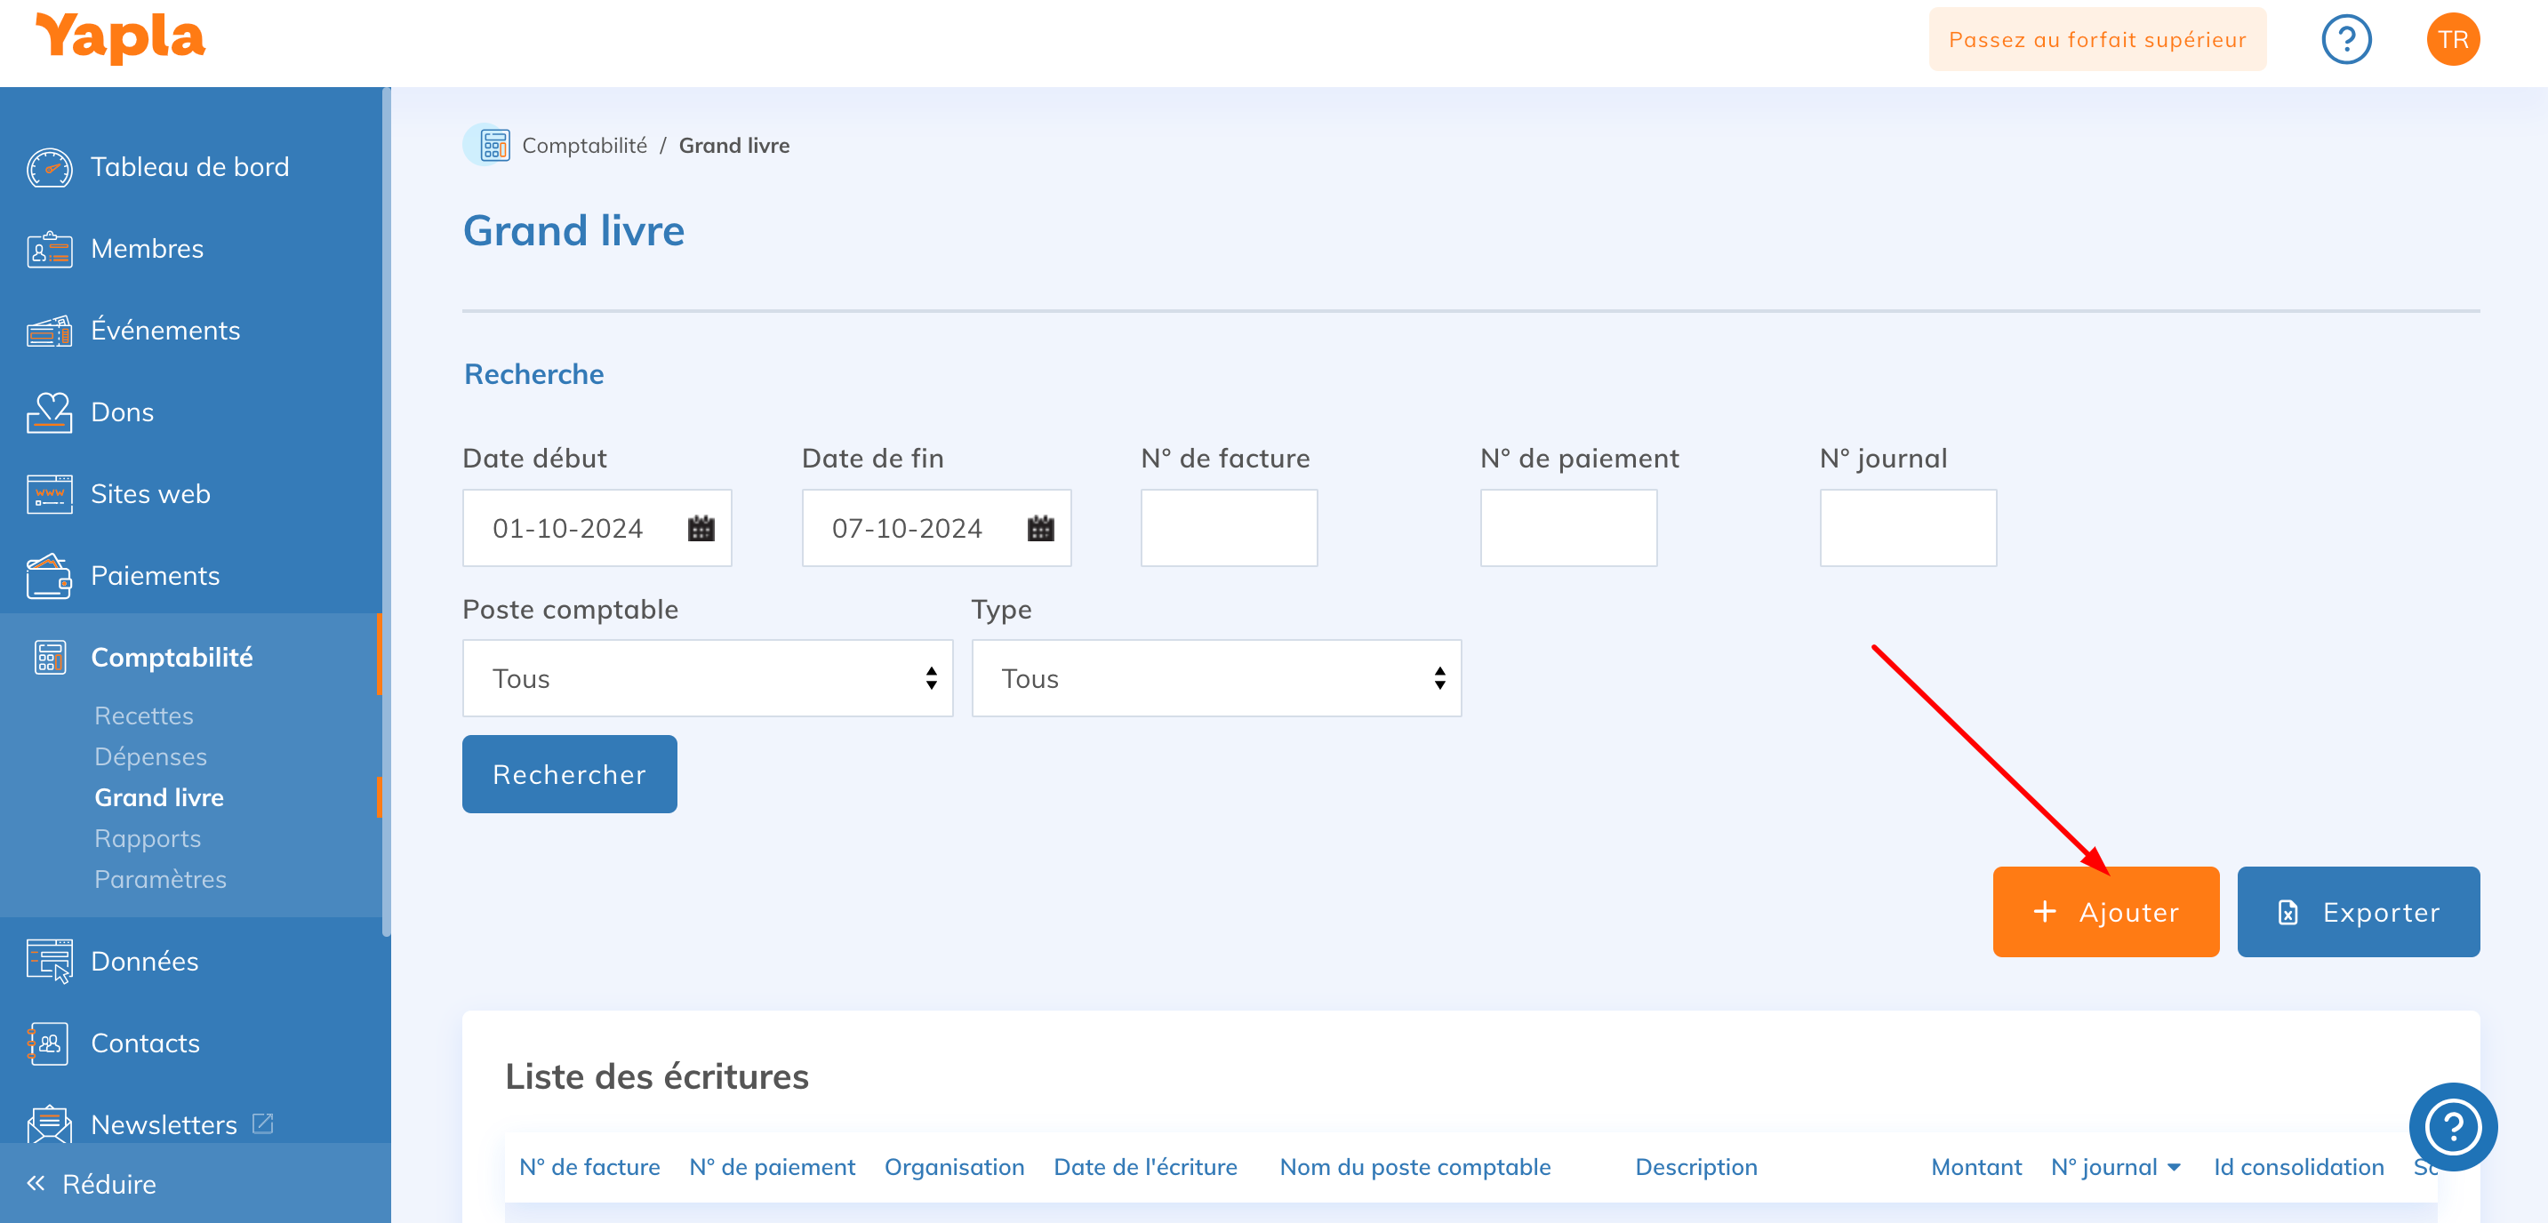Click the orange Ajouter button
The width and height of the screenshot is (2548, 1223).
click(x=2105, y=912)
